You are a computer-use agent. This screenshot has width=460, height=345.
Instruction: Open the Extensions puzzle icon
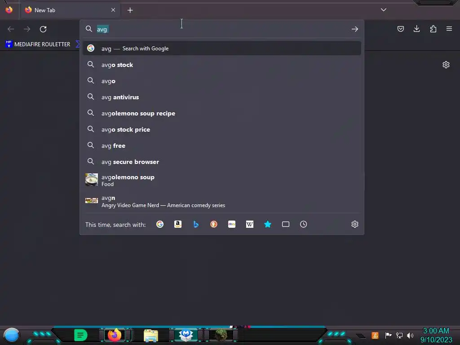(x=433, y=29)
